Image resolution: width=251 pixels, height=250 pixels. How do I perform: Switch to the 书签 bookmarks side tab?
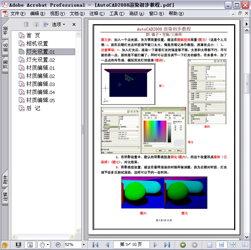click(x=5, y=30)
